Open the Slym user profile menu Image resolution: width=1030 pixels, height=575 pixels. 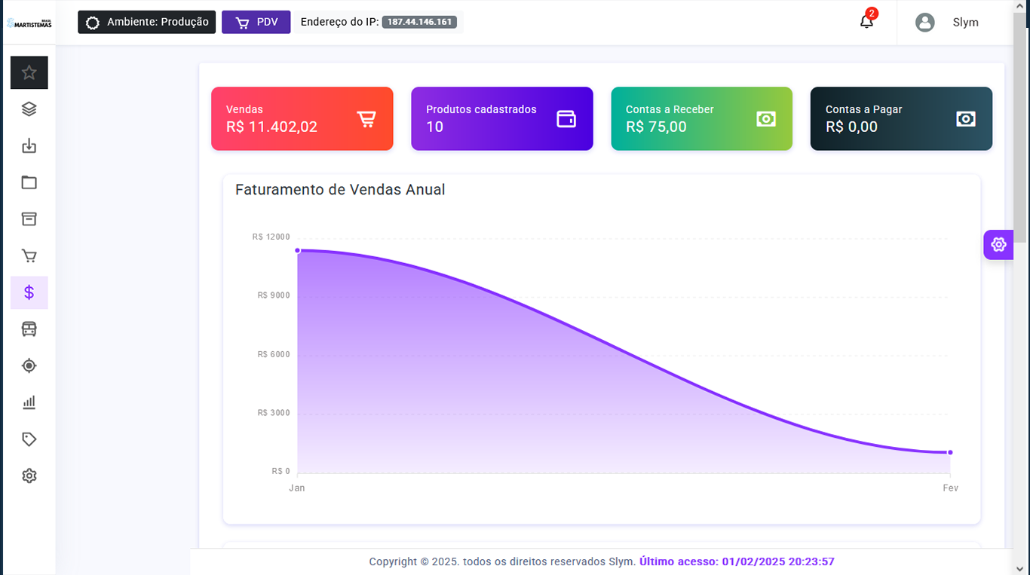948,23
